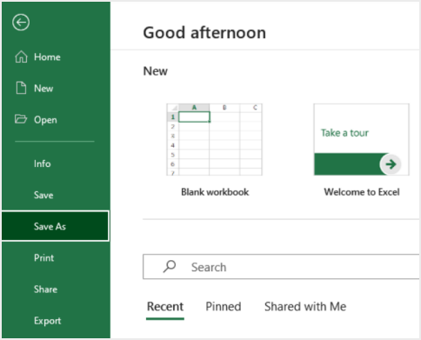Open the Welcome to Excel tour thumbnail
Image resolution: width=421 pixels, height=340 pixels.
(362, 139)
